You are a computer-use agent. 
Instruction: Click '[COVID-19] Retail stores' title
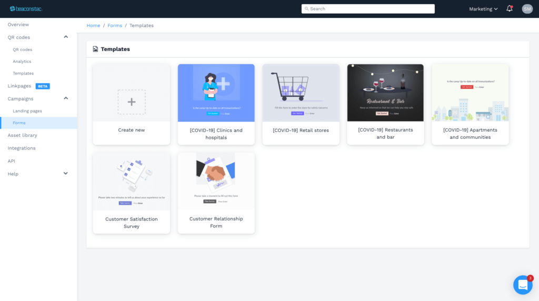[x=301, y=130]
